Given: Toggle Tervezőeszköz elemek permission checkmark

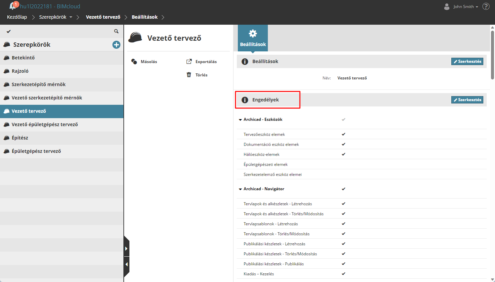Looking at the screenshot, I should pyautogui.click(x=344, y=134).
